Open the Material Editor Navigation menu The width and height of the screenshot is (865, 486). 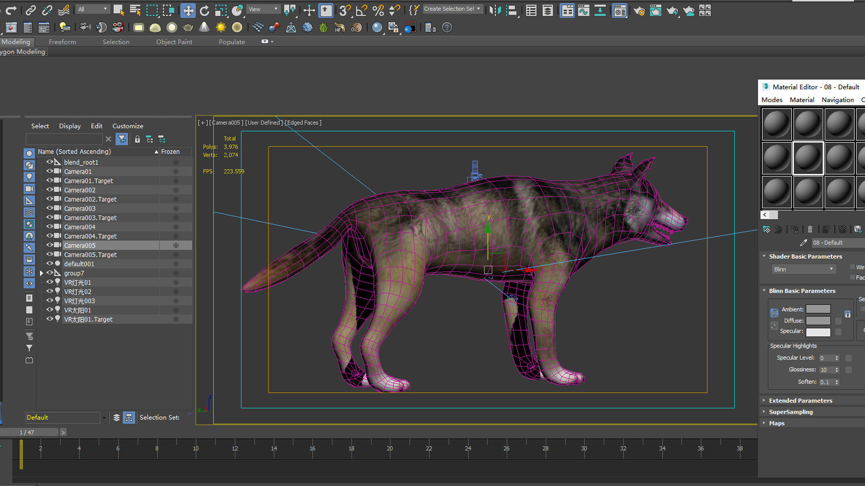[x=838, y=100]
